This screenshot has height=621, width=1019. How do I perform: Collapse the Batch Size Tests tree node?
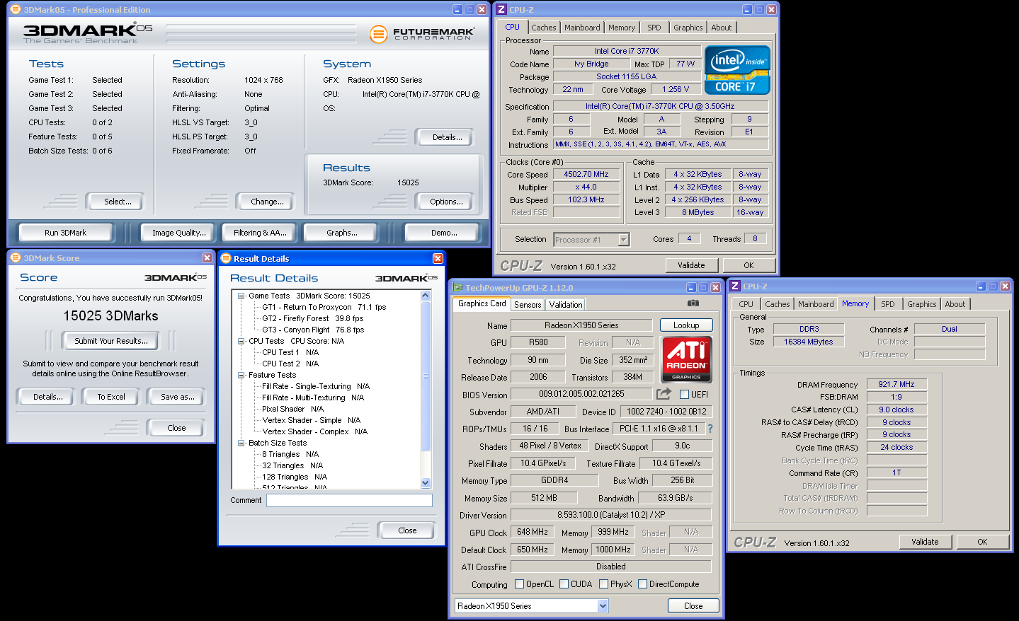pyautogui.click(x=241, y=443)
